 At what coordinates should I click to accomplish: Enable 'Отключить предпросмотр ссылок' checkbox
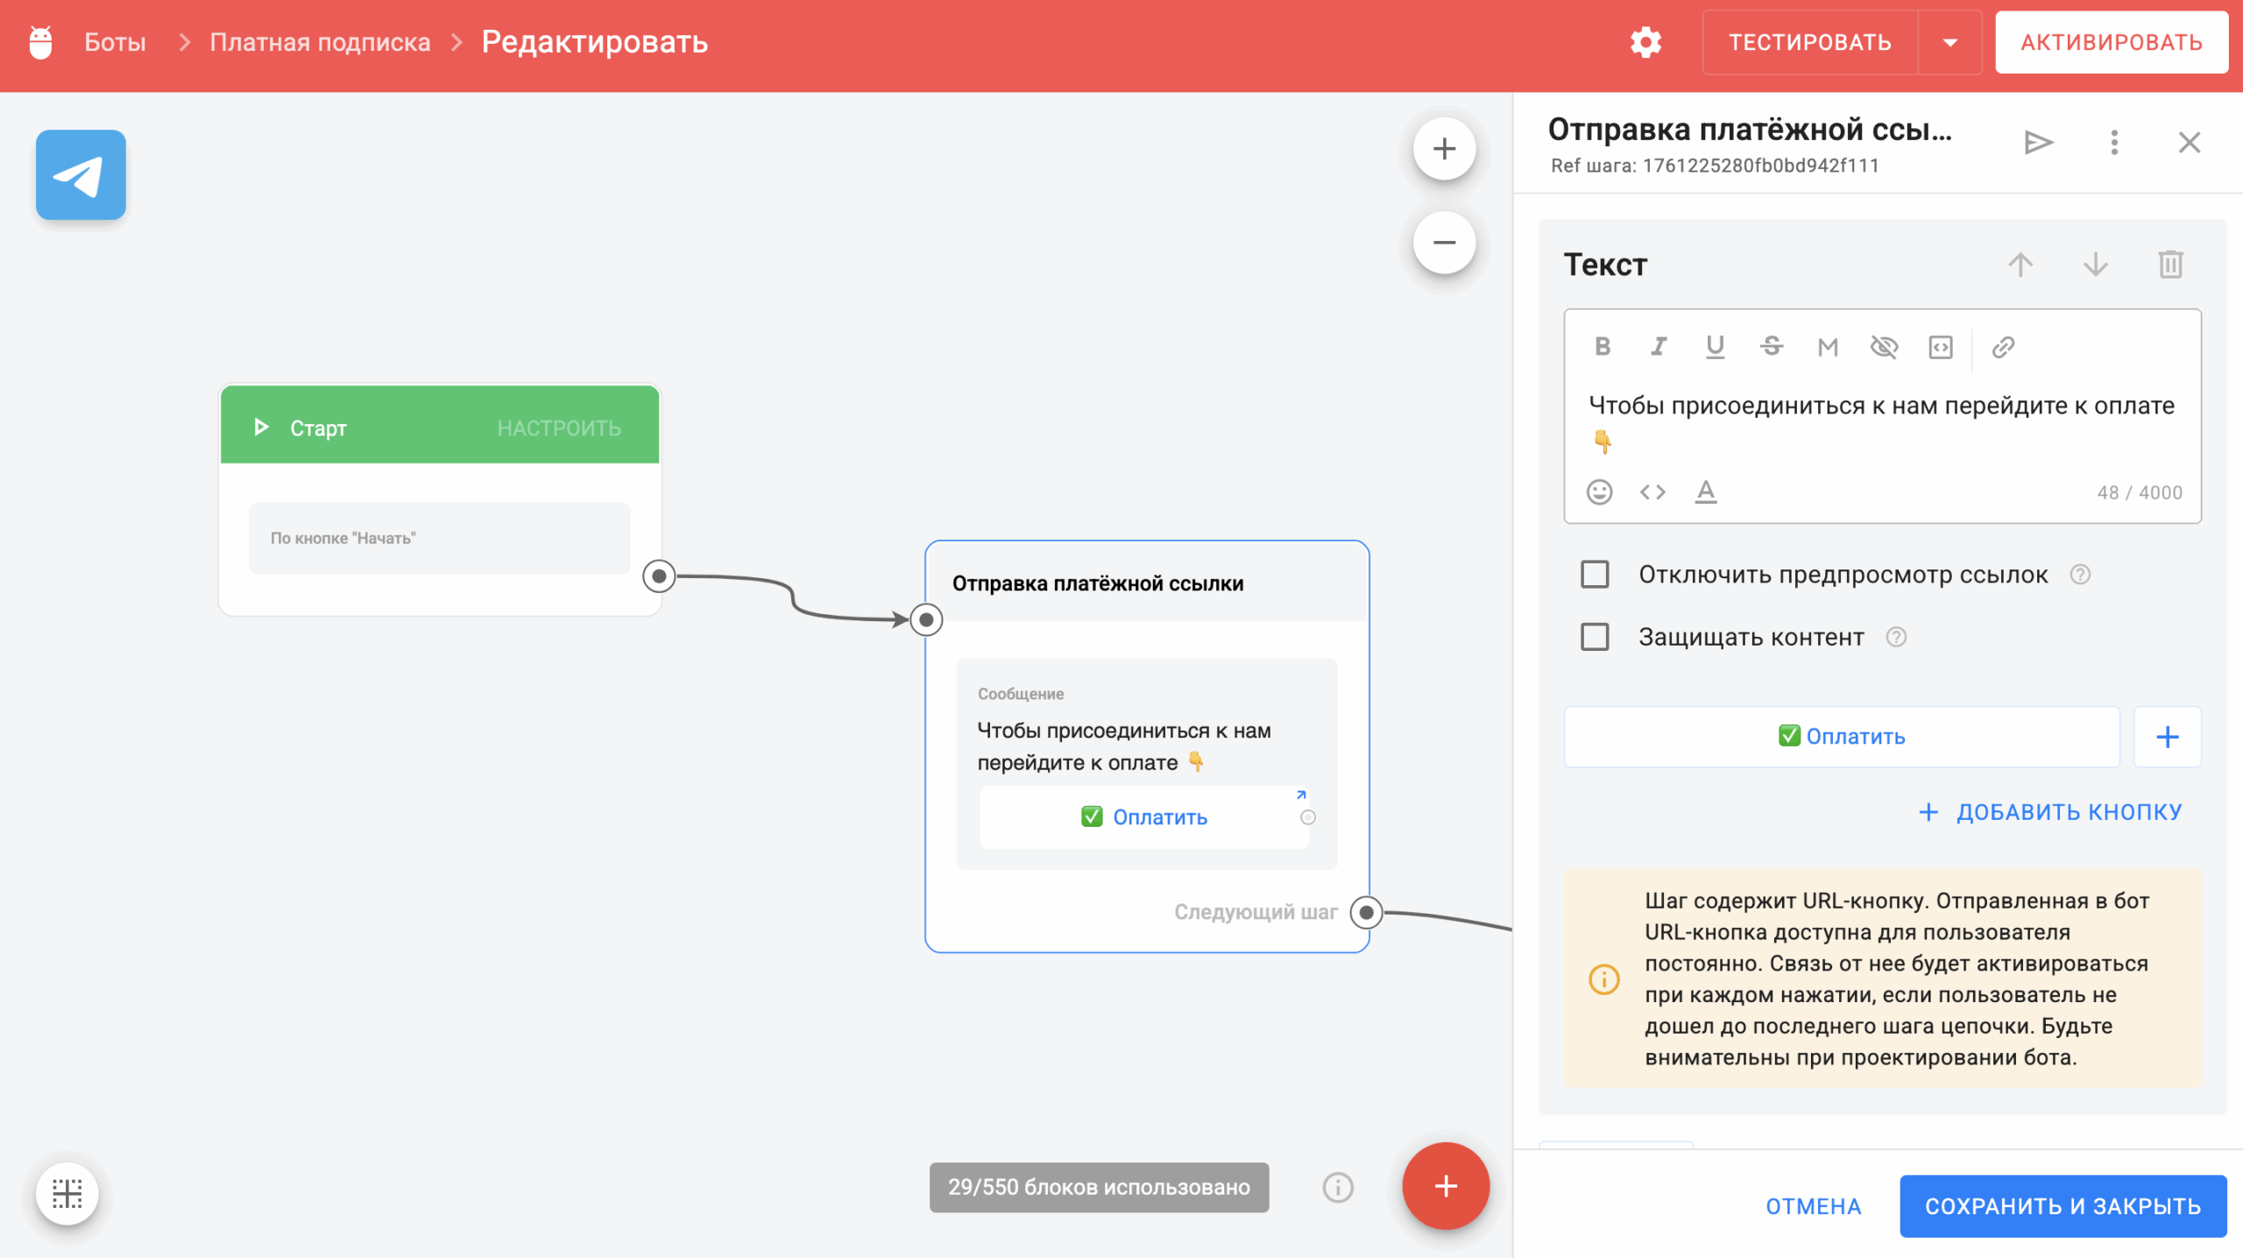tap(1595, 575)
